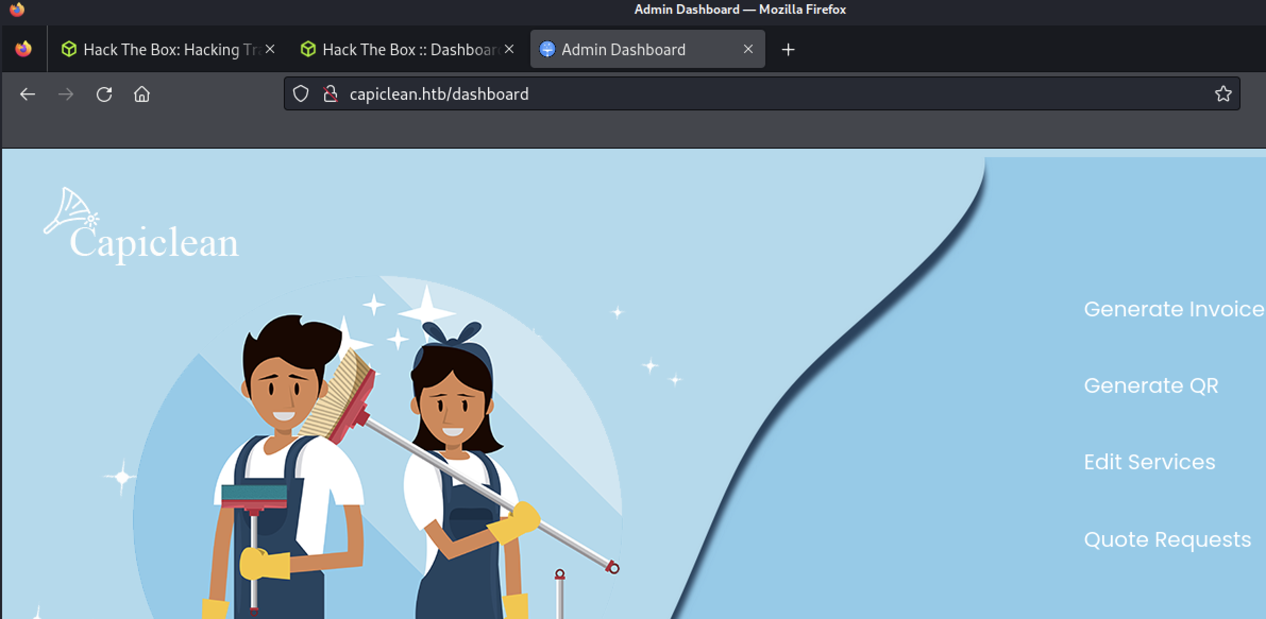Reload the current page
Image resolution: width=1266 pixels, height=619 pixels.
pos(104,94)
